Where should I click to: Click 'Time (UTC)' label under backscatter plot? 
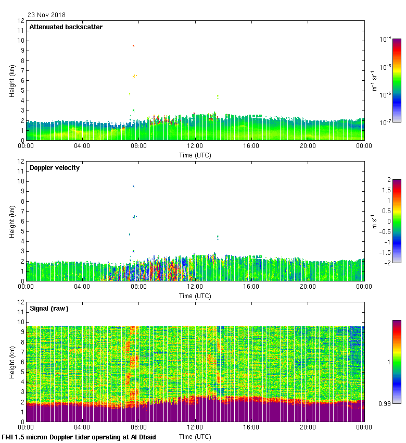point(195,155)
